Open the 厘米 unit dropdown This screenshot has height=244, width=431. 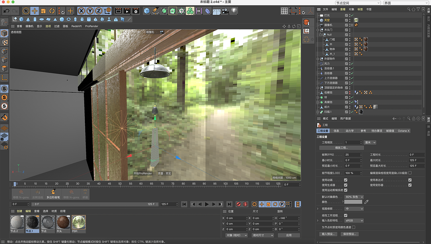point(370,143)
